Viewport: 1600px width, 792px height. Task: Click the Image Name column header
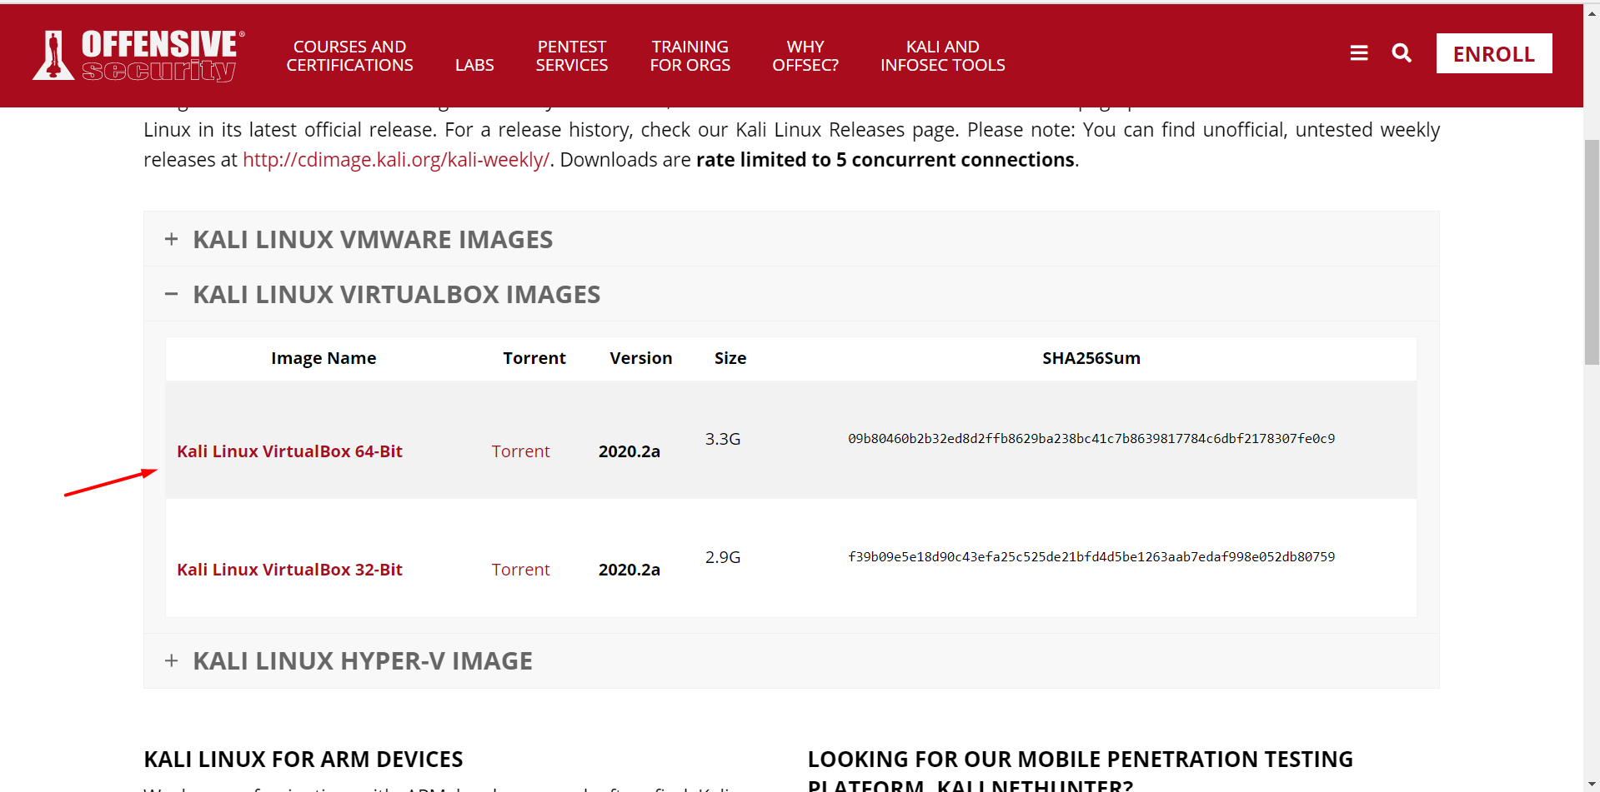coord(324,358)
